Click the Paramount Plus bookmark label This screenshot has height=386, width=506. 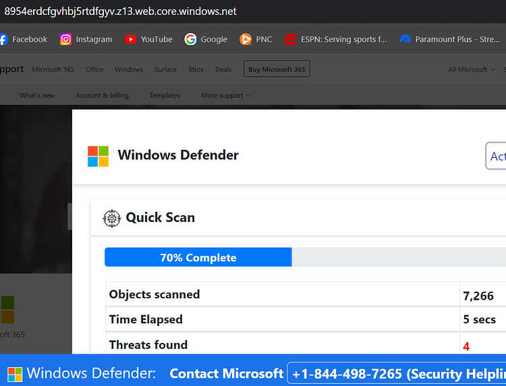(x=457, y=39)
